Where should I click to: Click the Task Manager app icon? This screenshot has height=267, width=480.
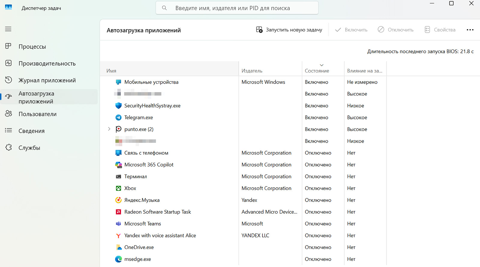tap(8, 7)
